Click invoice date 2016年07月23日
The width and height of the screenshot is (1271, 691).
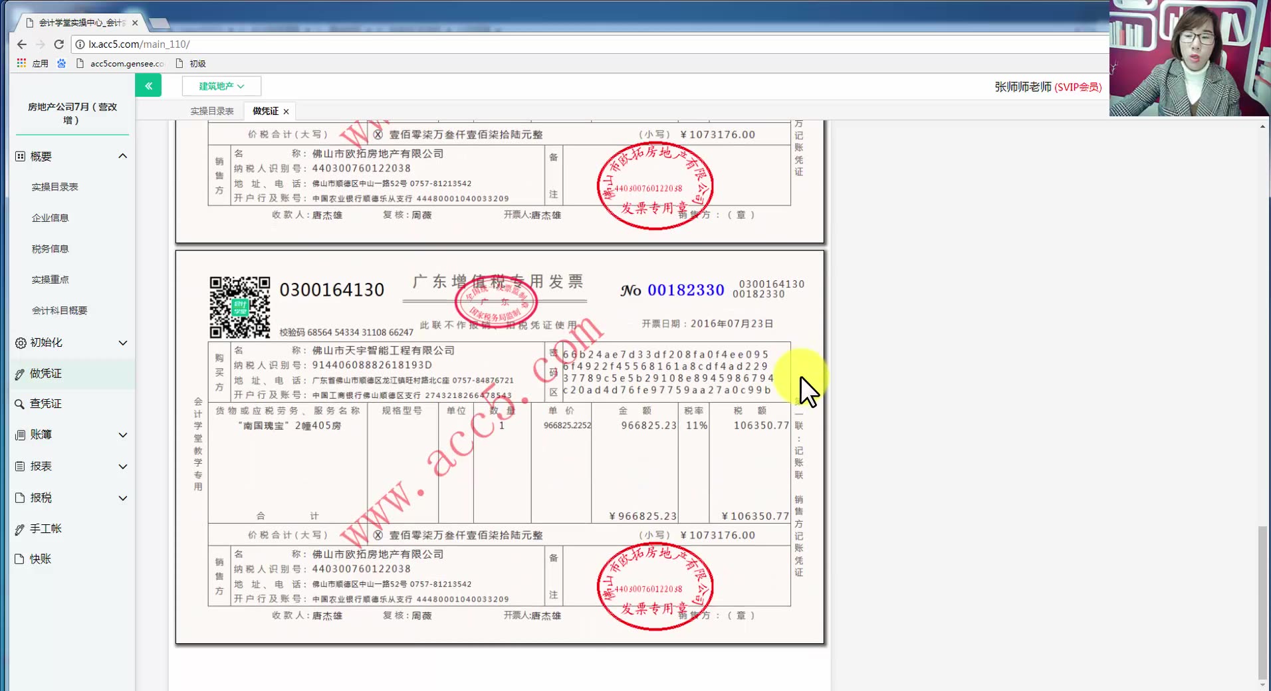pos(732,324)
